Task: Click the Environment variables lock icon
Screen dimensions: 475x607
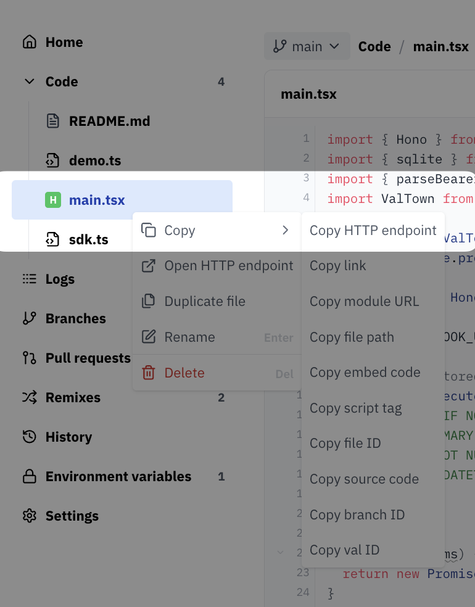Action: tap(29, 476)
